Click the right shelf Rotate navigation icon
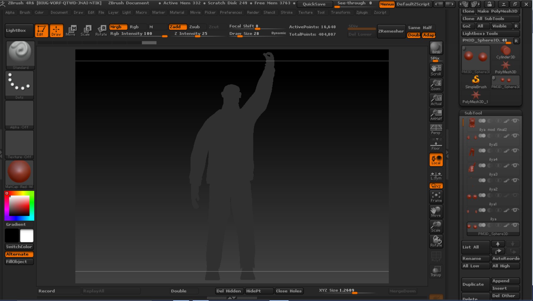533x301 pixels. tap(436, 241)
